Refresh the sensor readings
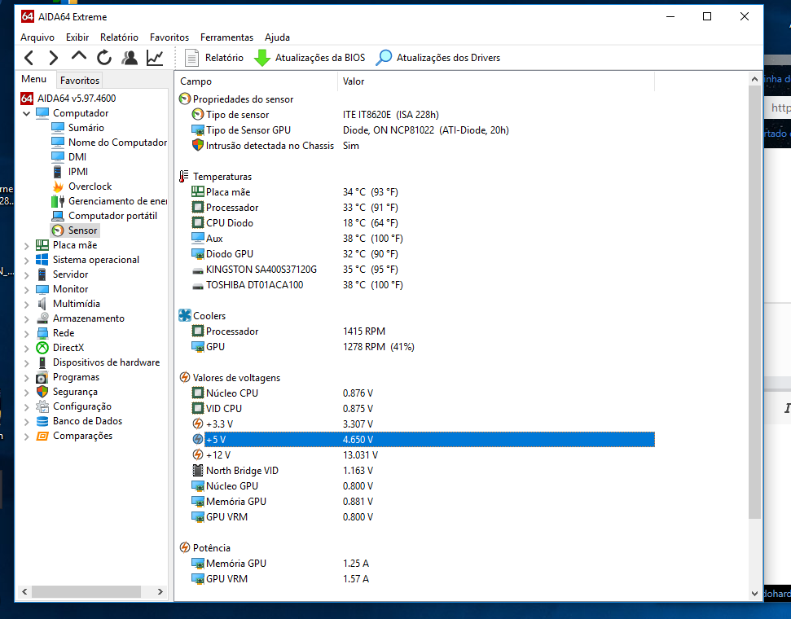The width and height of the screenshot is (791, 619). [104, 58]
